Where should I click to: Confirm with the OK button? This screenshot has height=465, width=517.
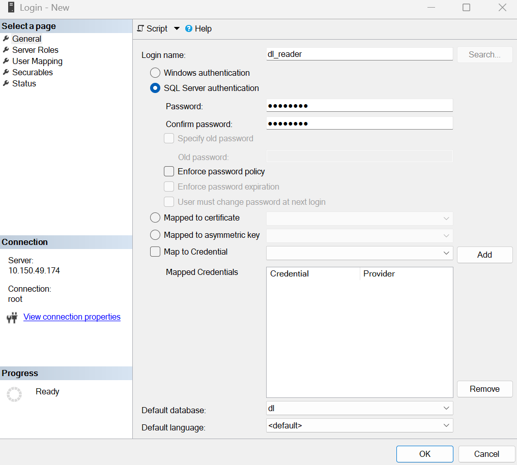(x=424, y=454)
